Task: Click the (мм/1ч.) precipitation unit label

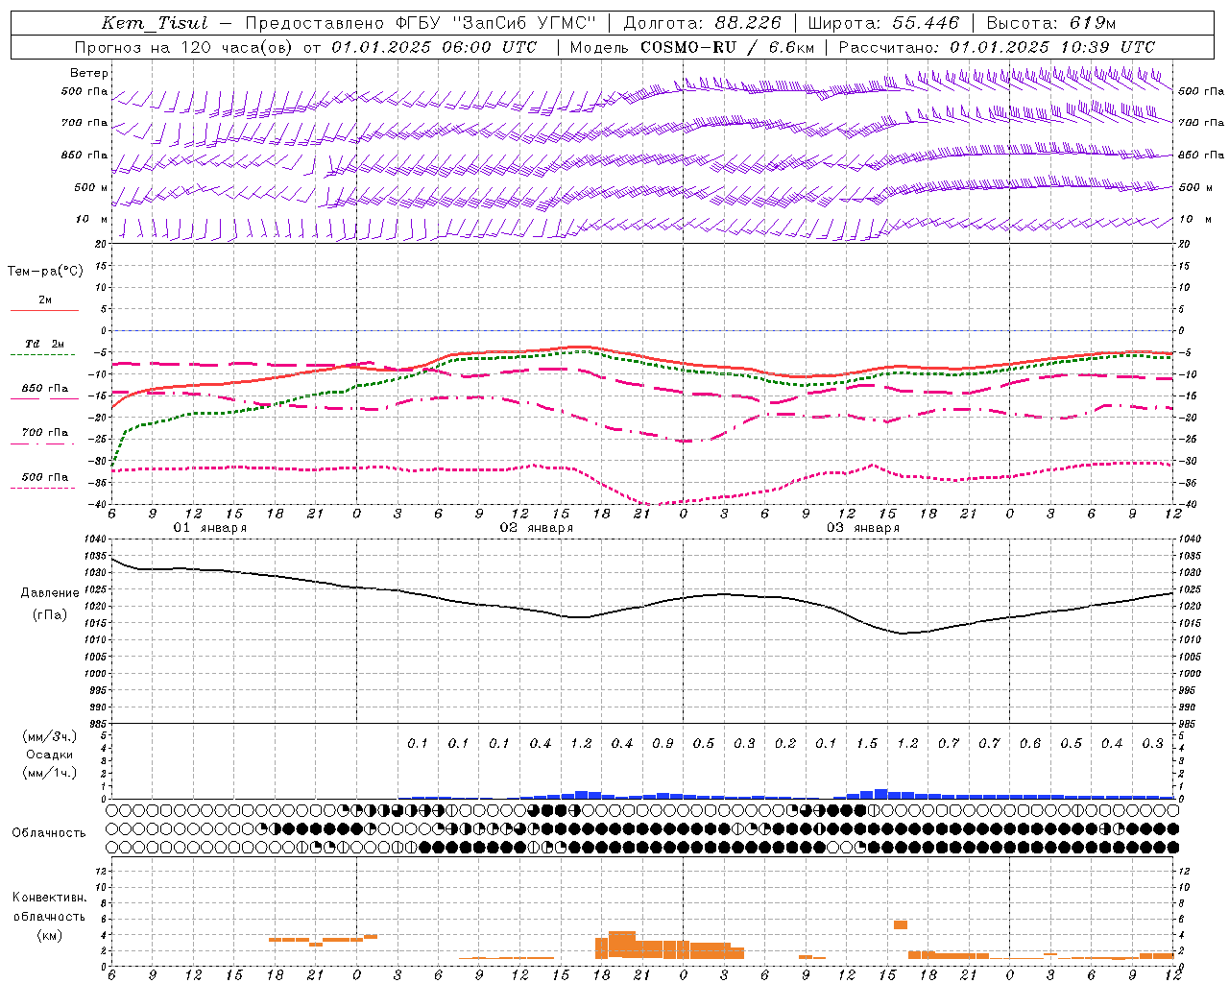Action: (x=50, y=773)
